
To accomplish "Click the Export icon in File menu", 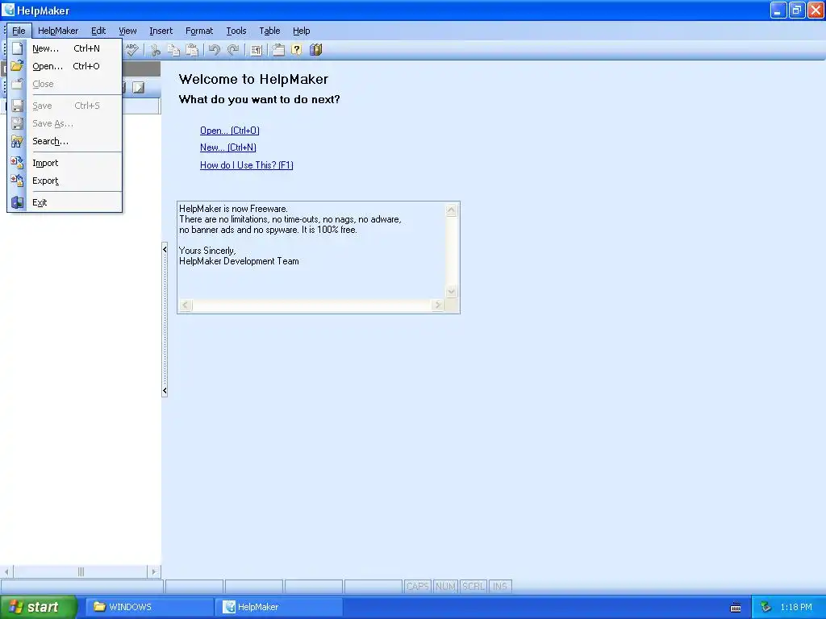I will [17, 181].
